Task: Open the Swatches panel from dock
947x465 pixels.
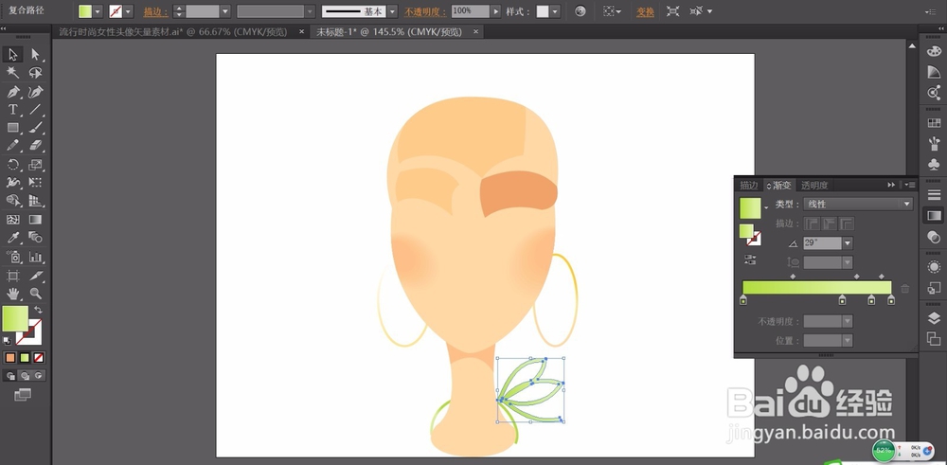Action: pyautogui.click(x=934, y=122)
